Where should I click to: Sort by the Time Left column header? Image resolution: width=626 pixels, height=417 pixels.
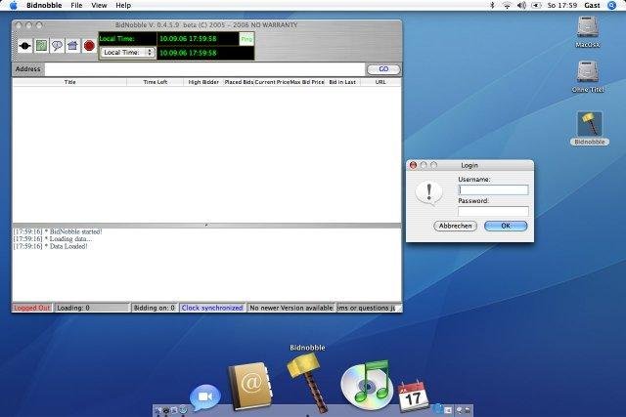(155, 82)
